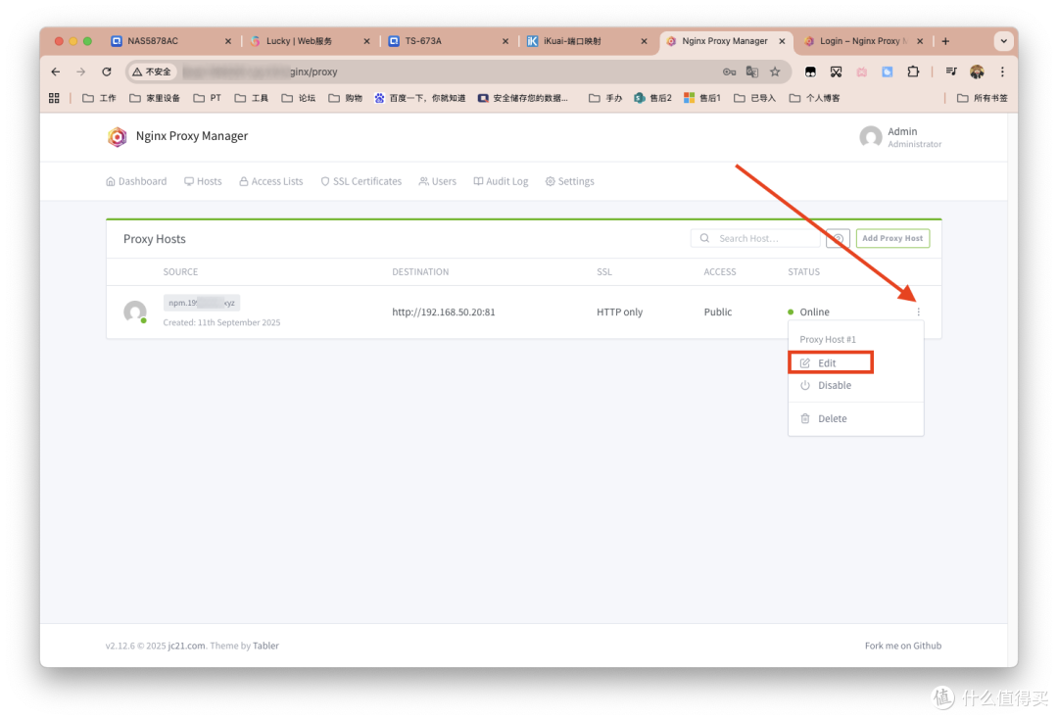Viewport: 1058px width, 720px height.
Task: Click the help icon beside search box
Action: (x=838, y=238)
